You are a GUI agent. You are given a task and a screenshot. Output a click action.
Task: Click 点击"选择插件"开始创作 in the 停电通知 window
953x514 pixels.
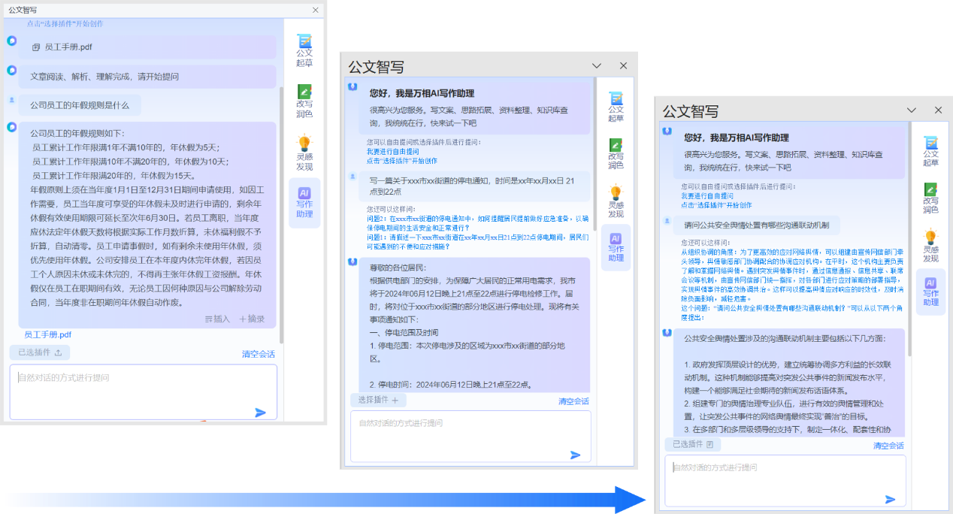(402, 161)
